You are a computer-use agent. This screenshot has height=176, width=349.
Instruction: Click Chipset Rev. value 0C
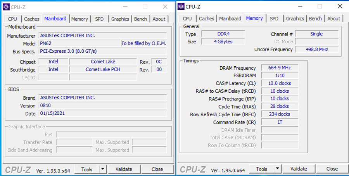(x=159, y=62)
